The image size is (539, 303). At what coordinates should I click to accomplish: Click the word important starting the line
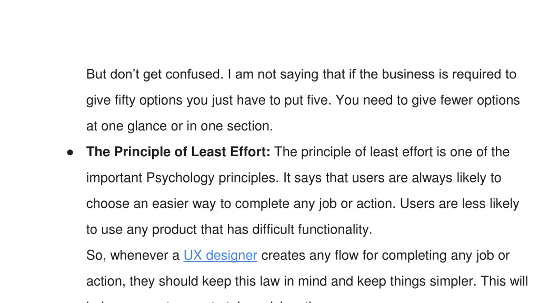(114, 178)
